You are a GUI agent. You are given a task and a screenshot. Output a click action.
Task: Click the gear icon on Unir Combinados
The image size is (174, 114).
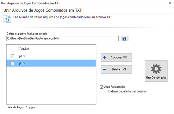click(156, 69)
